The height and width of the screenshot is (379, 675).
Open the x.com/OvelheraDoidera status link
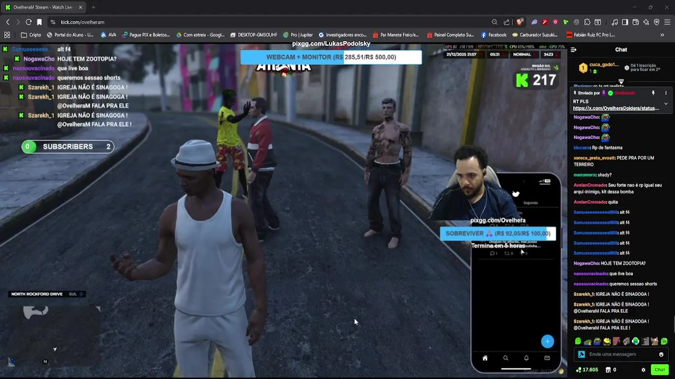616,108
